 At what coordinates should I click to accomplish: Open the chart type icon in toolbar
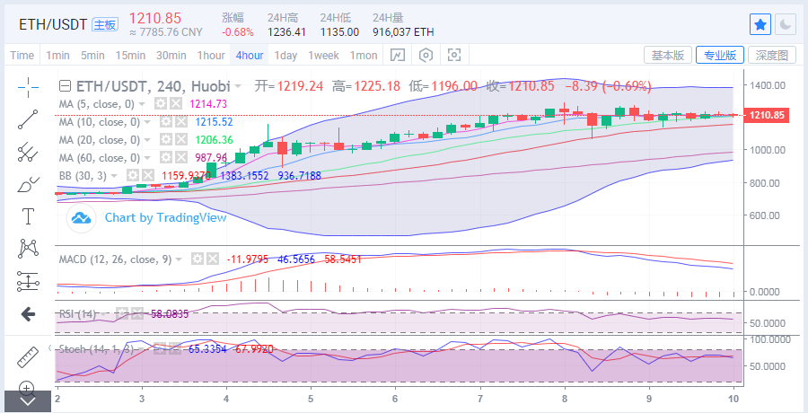[x=397, y=55]
